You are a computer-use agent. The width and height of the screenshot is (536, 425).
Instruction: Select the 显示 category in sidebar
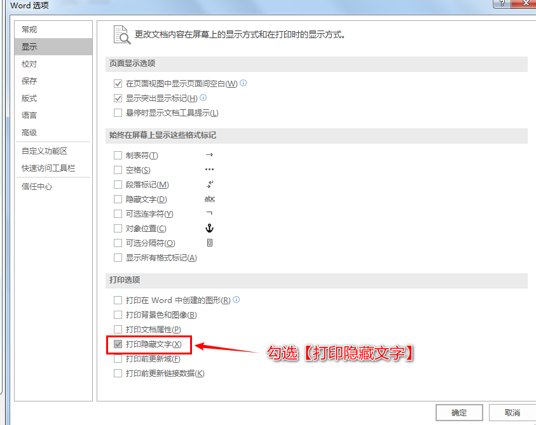53,46
